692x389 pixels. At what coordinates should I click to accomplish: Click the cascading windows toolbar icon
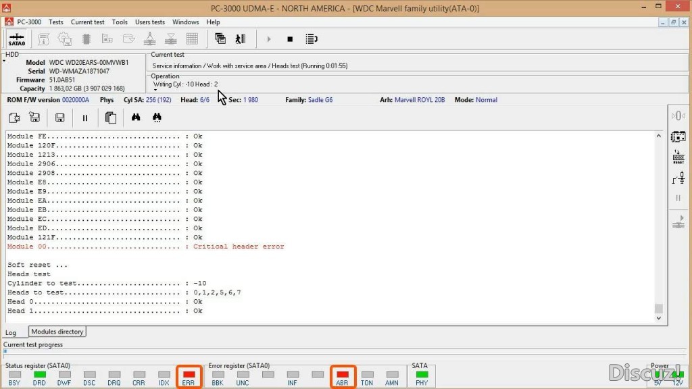(220, 38)
